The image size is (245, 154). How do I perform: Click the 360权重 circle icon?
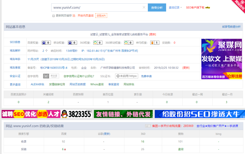pyautogui.click(x=95, y=43)
